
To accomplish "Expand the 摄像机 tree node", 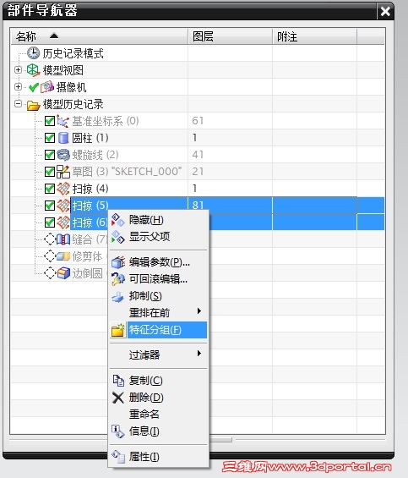I will (x=19, y=87).
